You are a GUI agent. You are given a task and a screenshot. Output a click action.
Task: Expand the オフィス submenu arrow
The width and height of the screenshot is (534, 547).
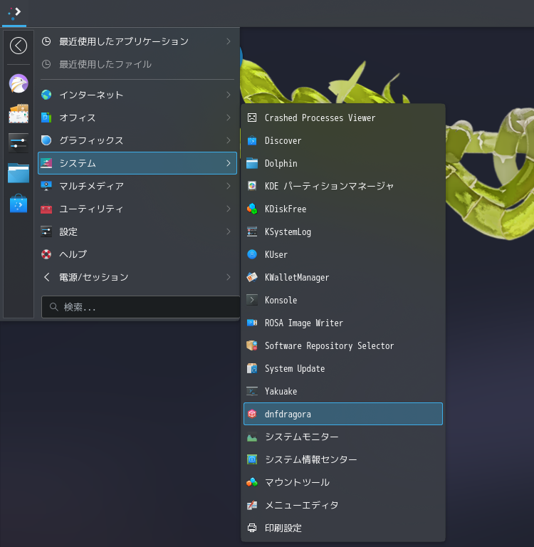tap(229, 118)
